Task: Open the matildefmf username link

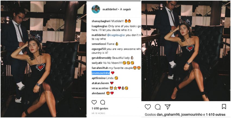Action: [110, 9]
